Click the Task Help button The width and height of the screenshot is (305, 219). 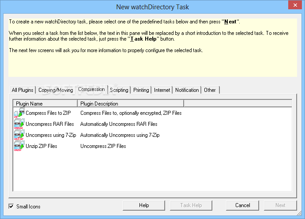191,205
